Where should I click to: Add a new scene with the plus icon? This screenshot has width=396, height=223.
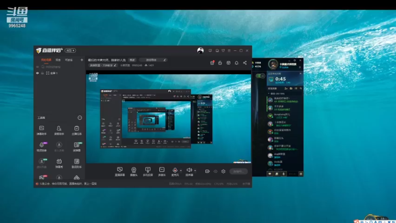tap(82, 60)
